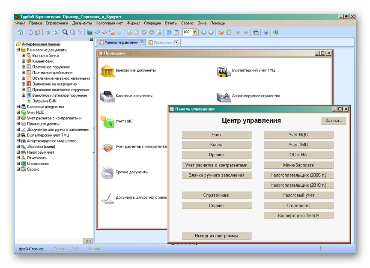Click the Print icon in toolbar
The image size is (370, 268).
click(55, 32)
